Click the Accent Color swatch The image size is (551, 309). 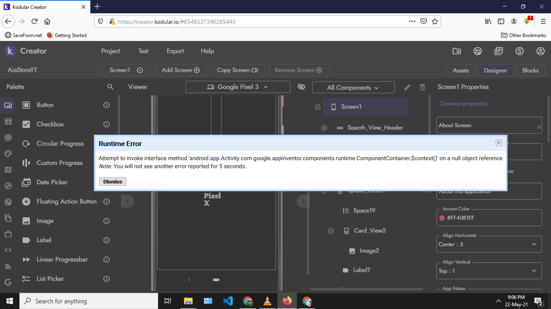tap(442, 218)
